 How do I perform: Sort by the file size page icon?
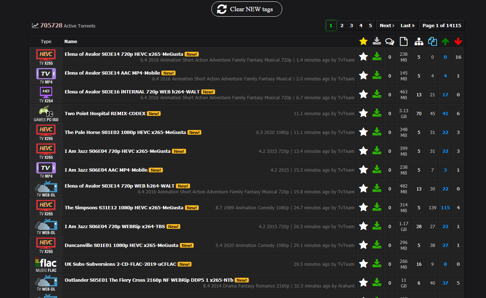pyautogui.click(x=404, y=41)
